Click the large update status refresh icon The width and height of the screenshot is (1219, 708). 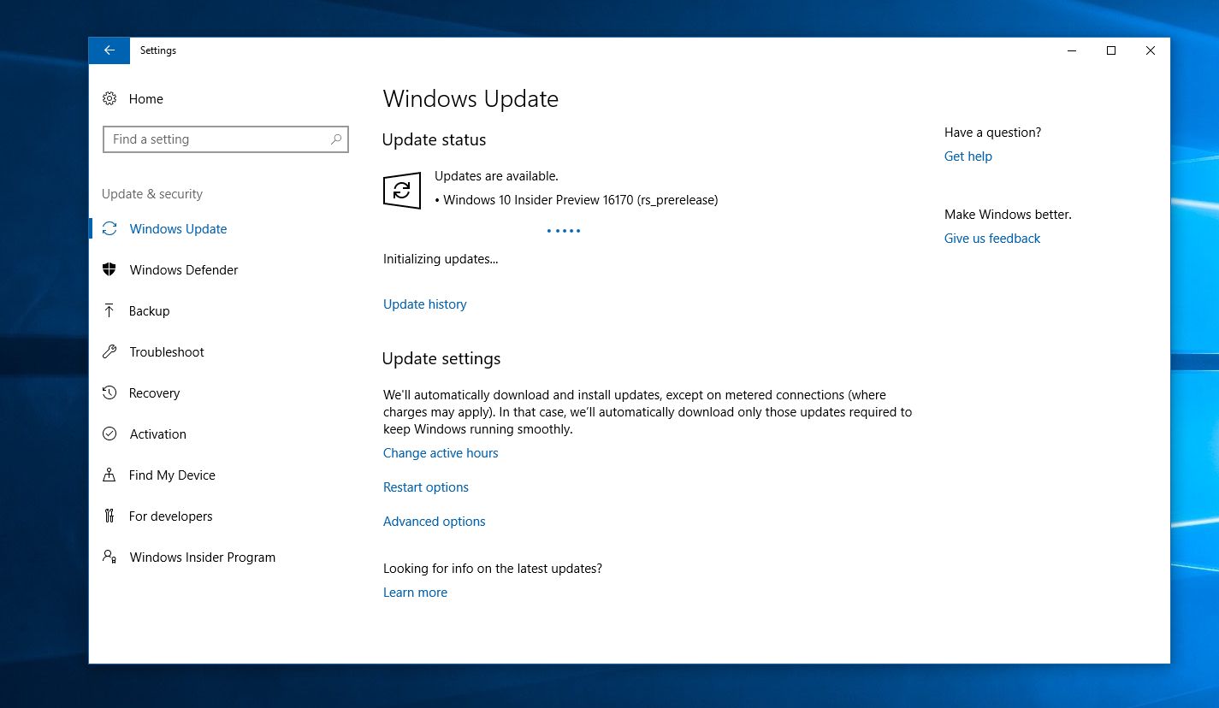(402, 190)
